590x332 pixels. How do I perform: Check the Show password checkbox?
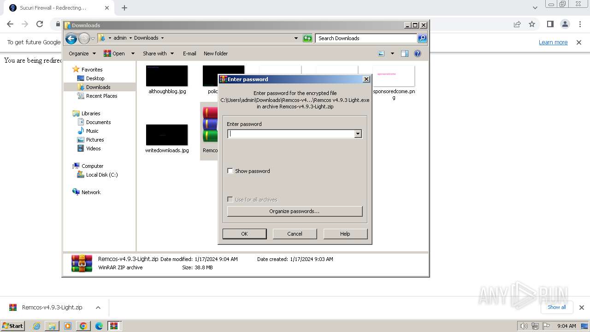(230, 171)
